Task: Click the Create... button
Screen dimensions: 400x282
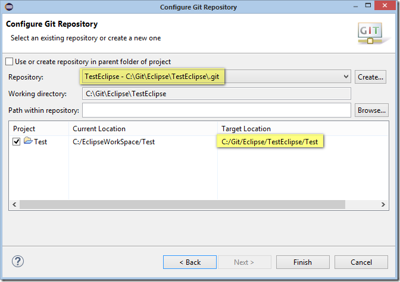Action: [370, 77]
